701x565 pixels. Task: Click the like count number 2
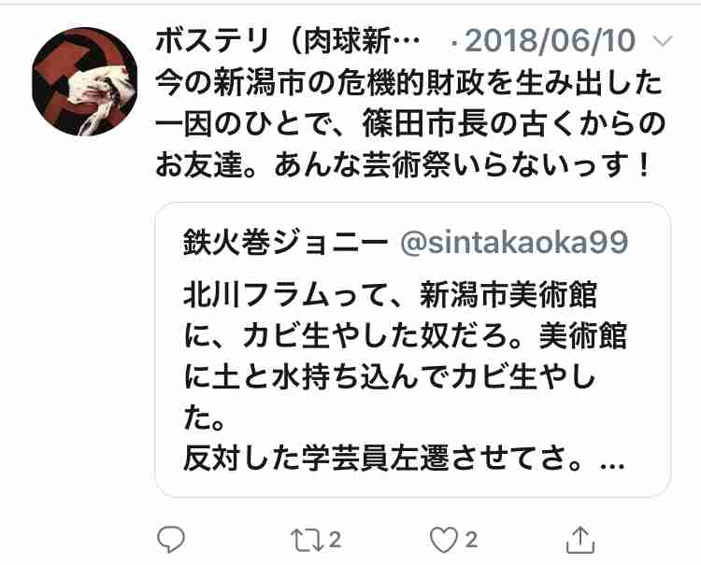coord(470,540)
